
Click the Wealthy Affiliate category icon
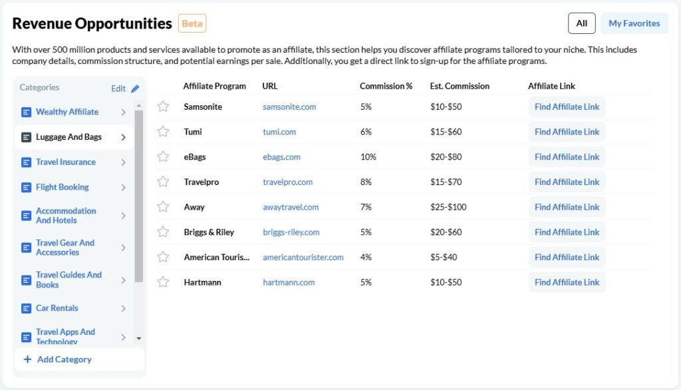pos(26,112)
